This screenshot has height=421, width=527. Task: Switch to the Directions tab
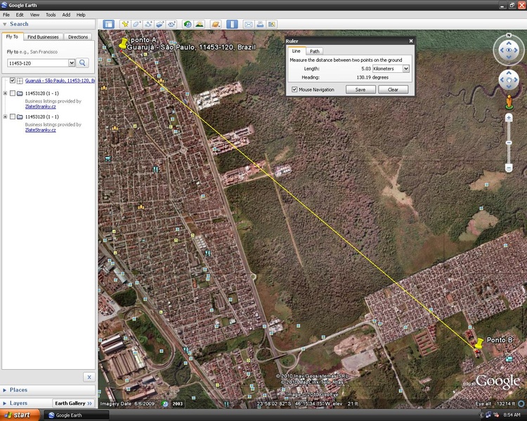[x=78, y=37]
